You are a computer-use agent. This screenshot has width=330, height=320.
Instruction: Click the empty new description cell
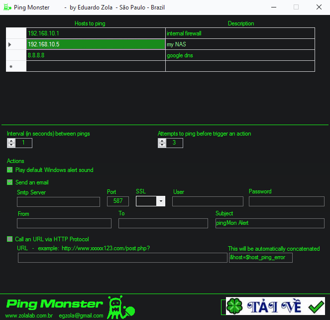tap(240, 66)
